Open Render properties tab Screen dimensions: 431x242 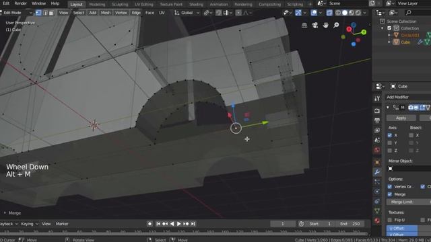(x=377, y=110)
